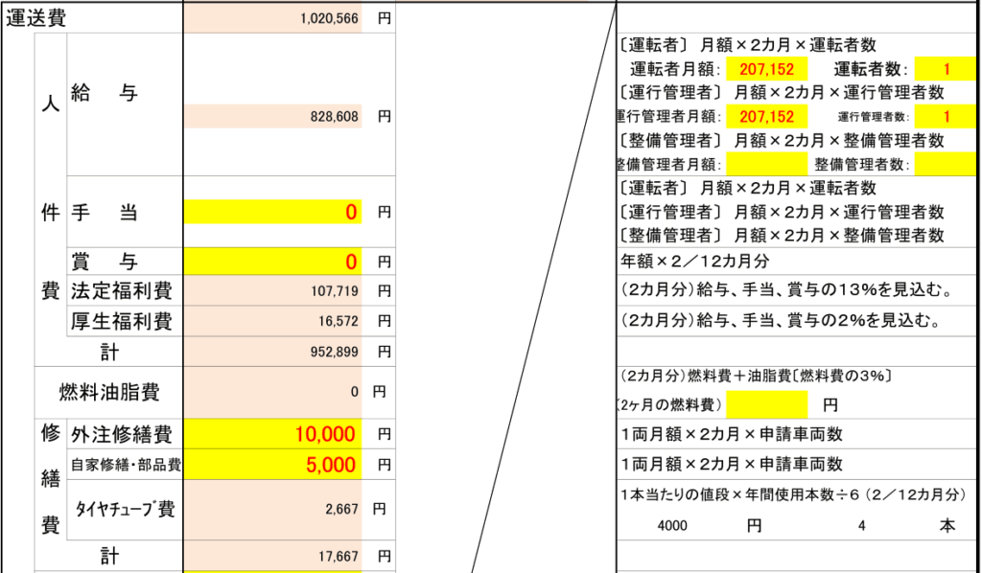Select the 燃料油脂費 label

tap(109, 392)
